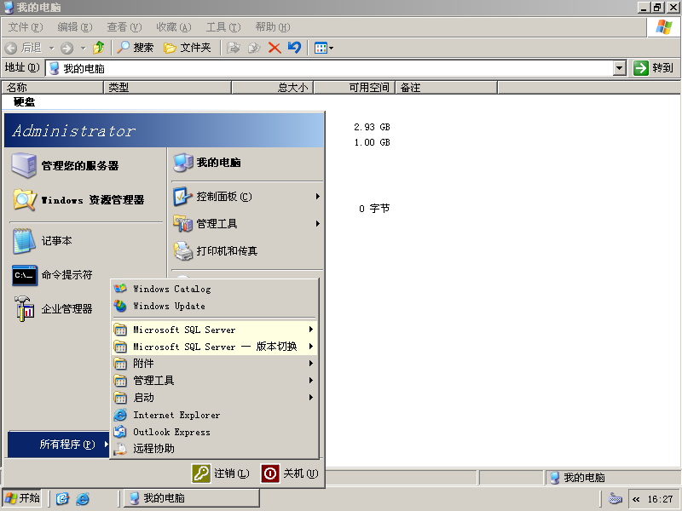This screenshot has height=511, width=682.
Task: Open the 查看 View menu
Action: coord(124,27)
